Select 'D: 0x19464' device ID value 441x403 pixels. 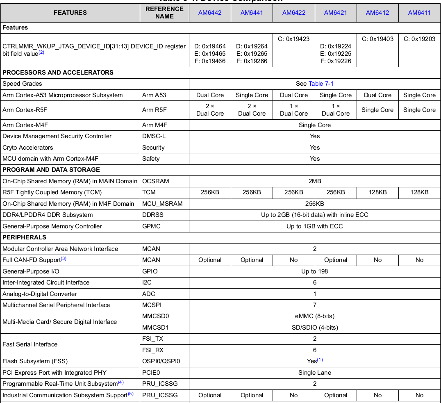tap(210, 46)
